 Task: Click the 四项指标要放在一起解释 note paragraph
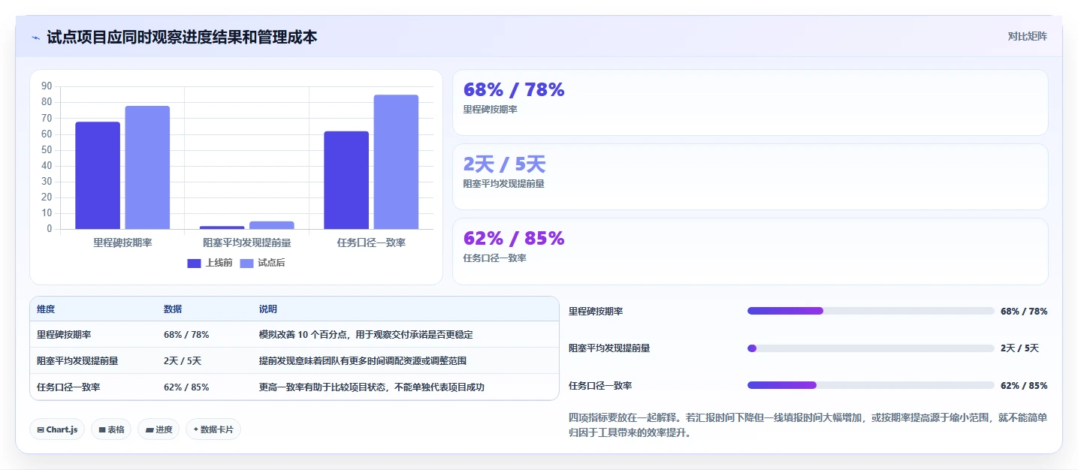[808, 425]
